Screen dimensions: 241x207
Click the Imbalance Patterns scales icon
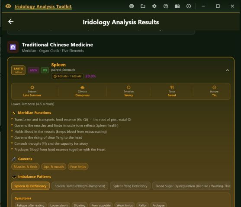coord(14,177)
